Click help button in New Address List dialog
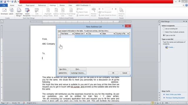 point(123,26)
